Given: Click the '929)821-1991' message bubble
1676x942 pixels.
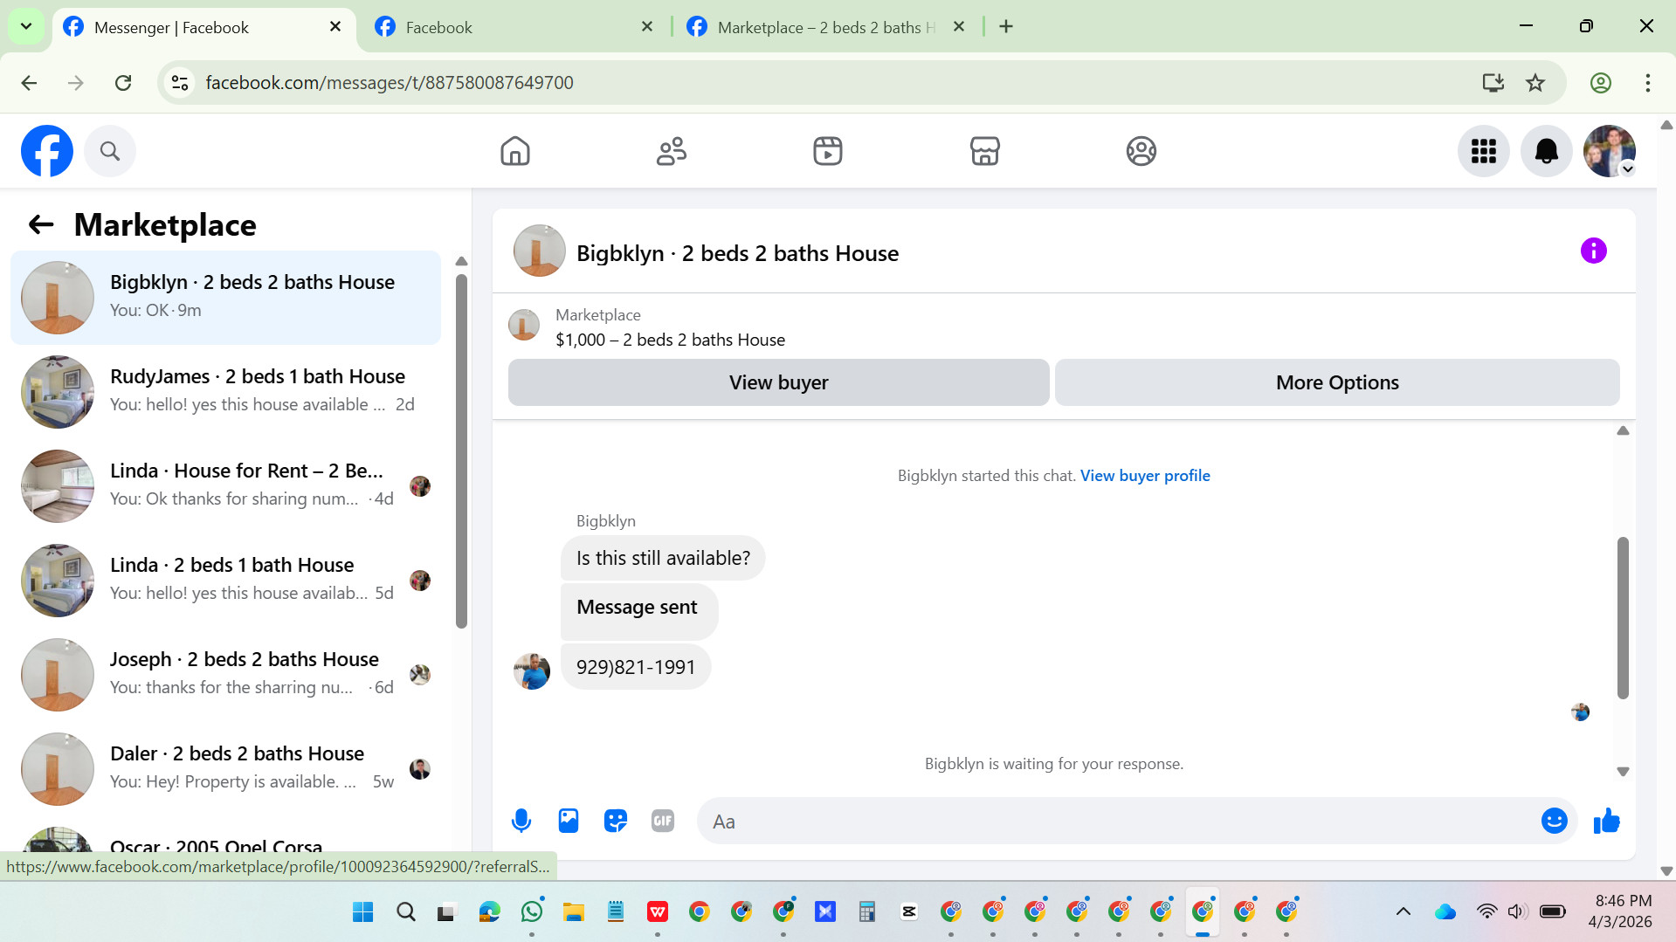Looking at the screenshot, I should pos(636,667).
